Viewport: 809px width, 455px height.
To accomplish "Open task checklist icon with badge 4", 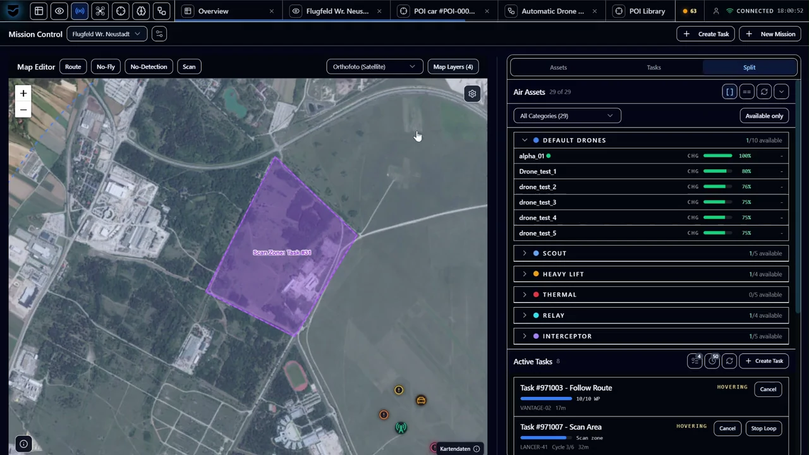I will pos(695,361).
